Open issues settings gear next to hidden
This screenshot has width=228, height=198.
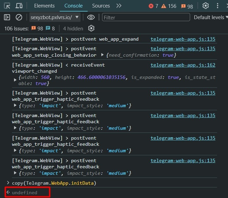point(91,28)
